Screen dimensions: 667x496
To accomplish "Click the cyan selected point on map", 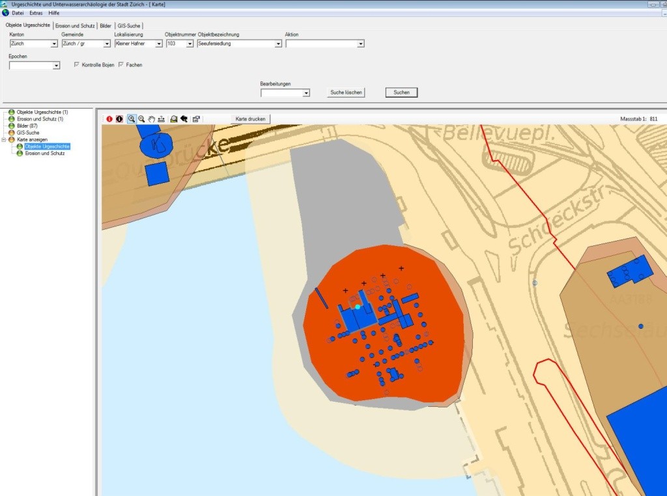I will (x=358, y=307).
